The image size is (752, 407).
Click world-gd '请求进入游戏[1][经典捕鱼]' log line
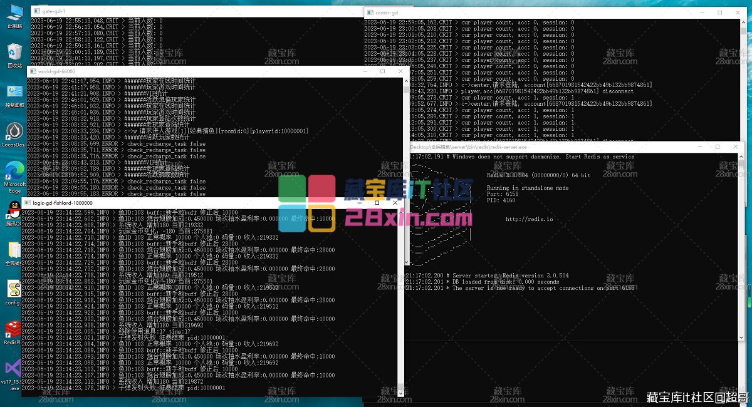[x=168, y=131]
